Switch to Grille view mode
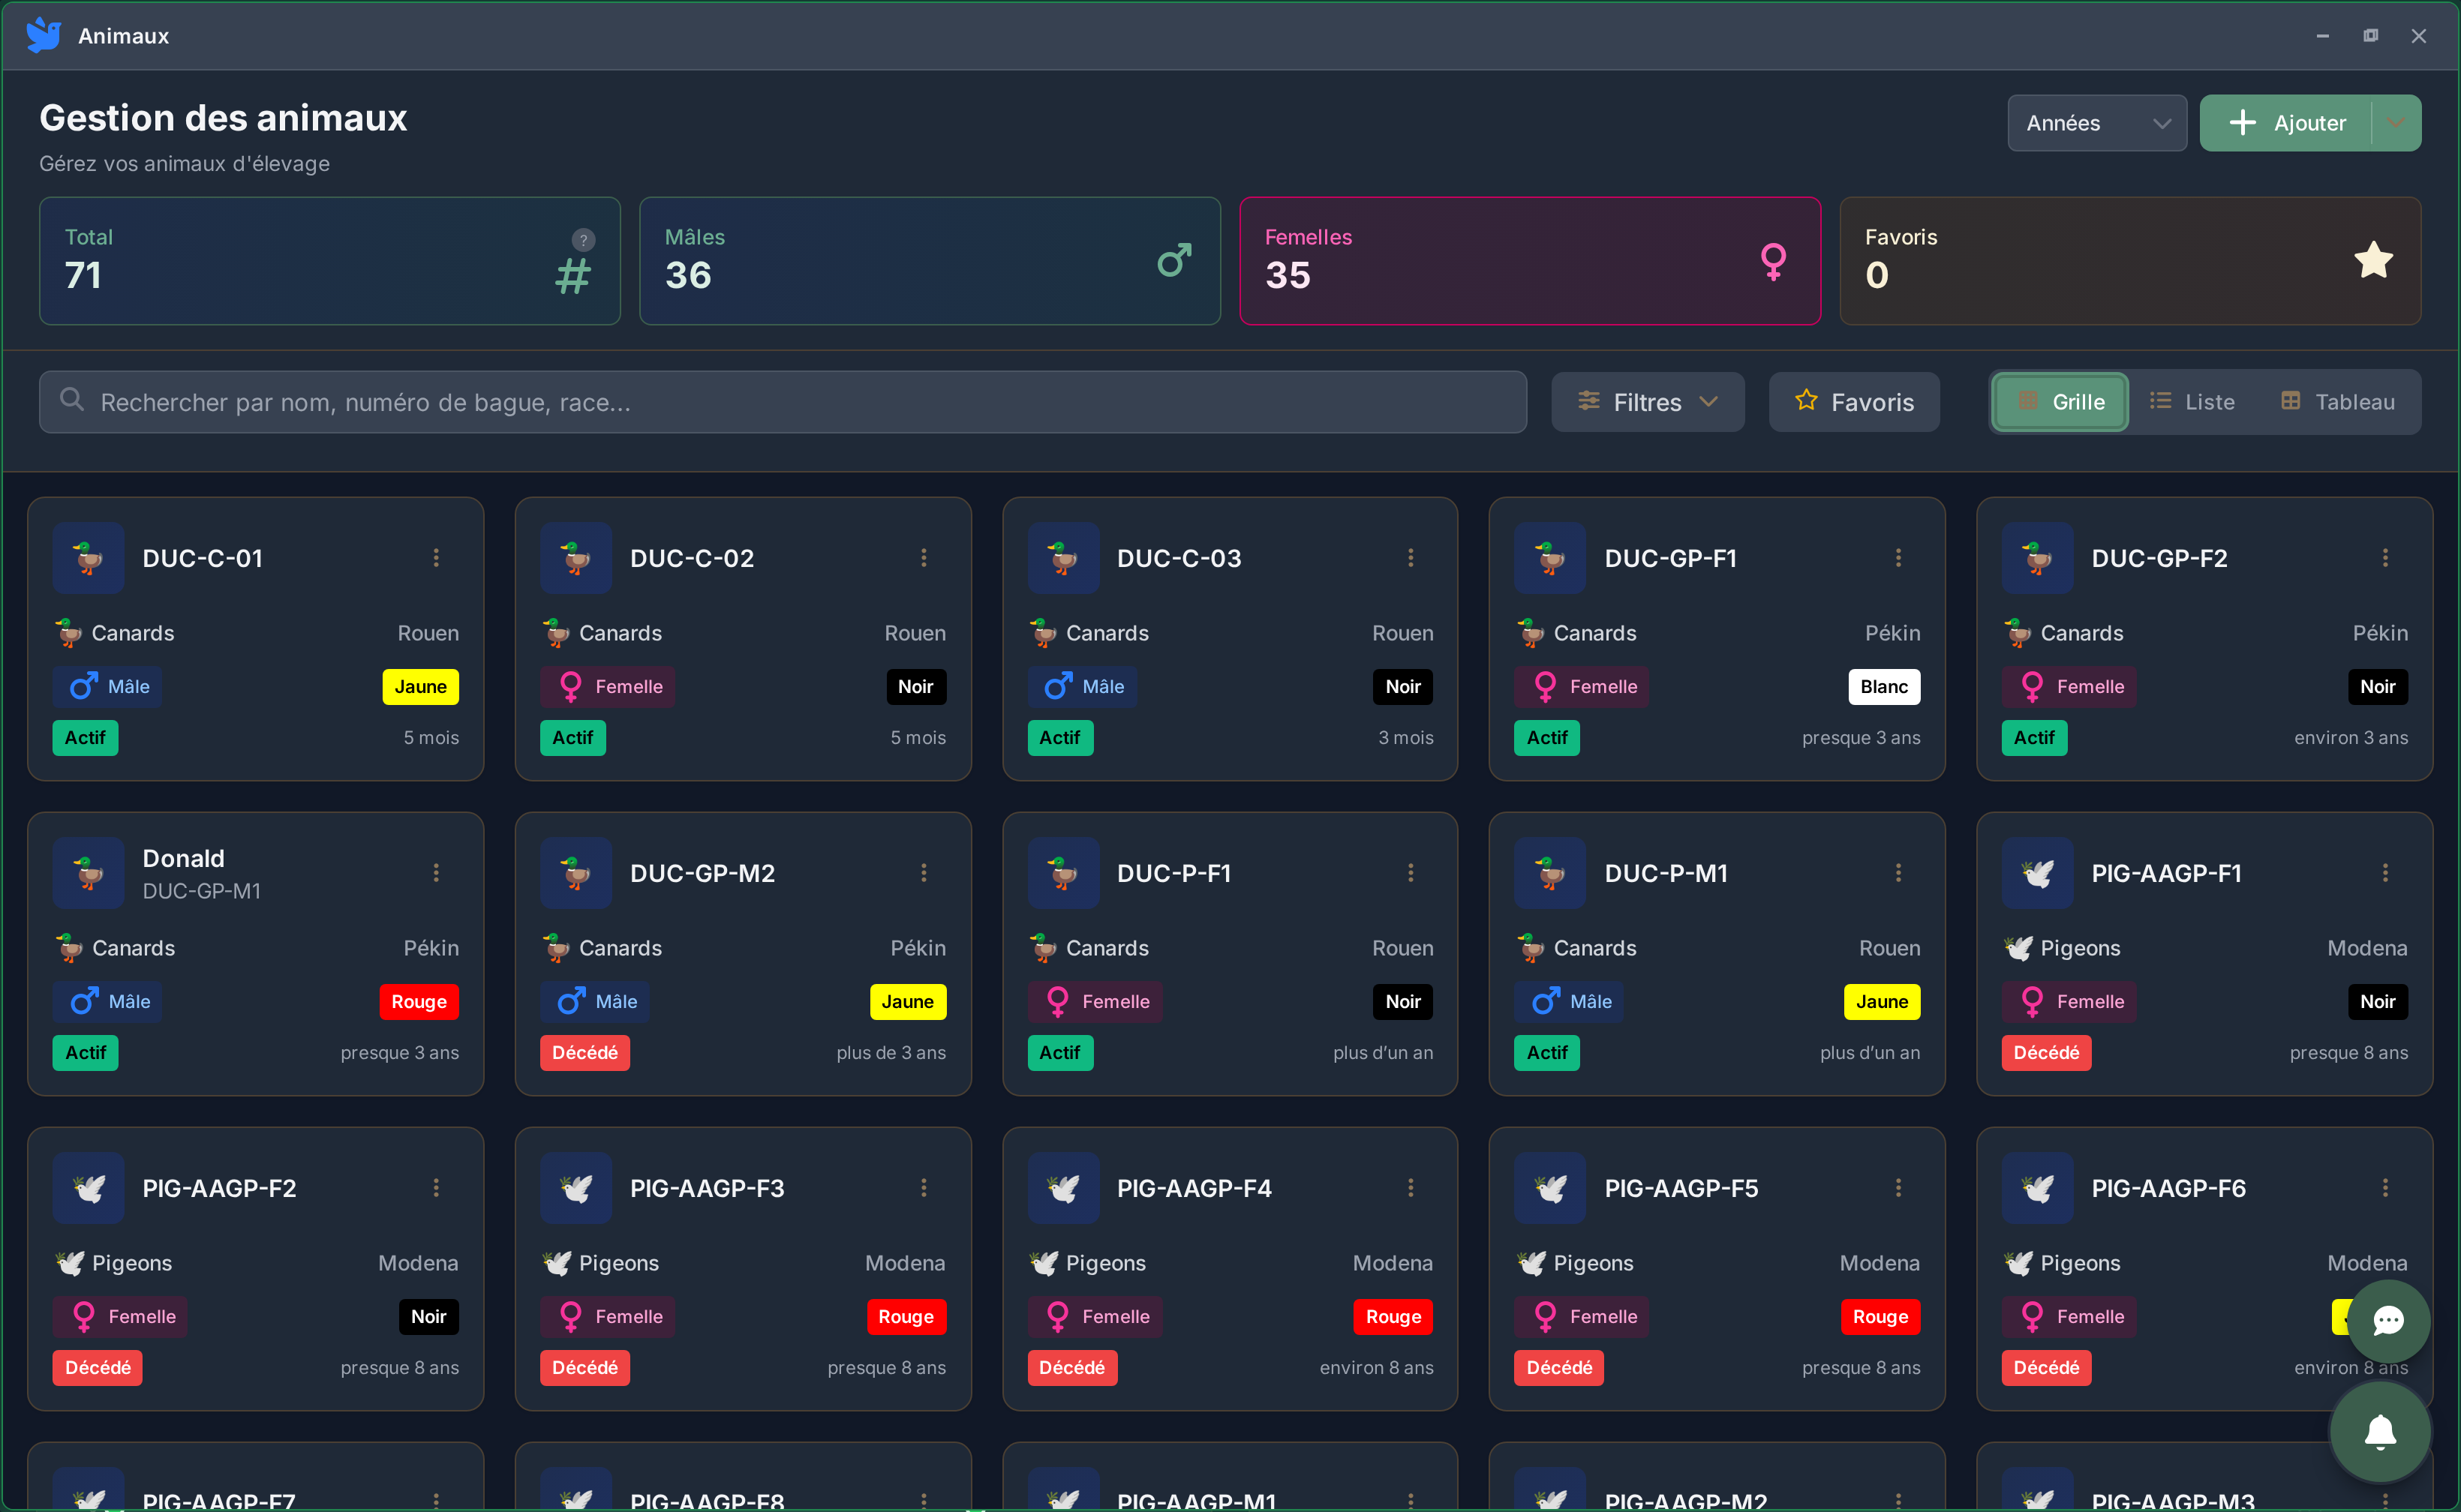 coord(2060,402)
